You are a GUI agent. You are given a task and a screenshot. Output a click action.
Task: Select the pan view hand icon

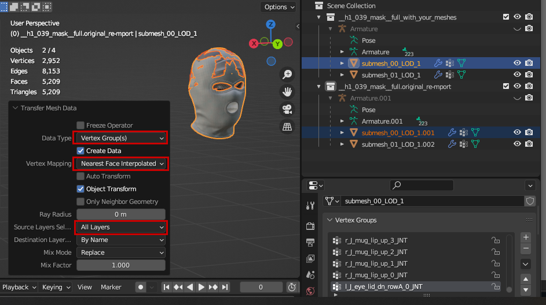pos(287,91)
